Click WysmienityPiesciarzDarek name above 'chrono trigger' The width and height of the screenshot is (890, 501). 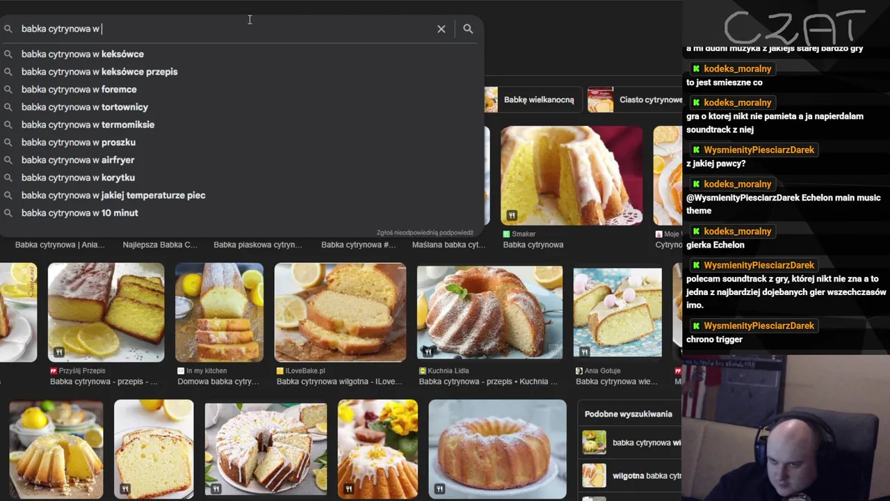tap(759, 326)
